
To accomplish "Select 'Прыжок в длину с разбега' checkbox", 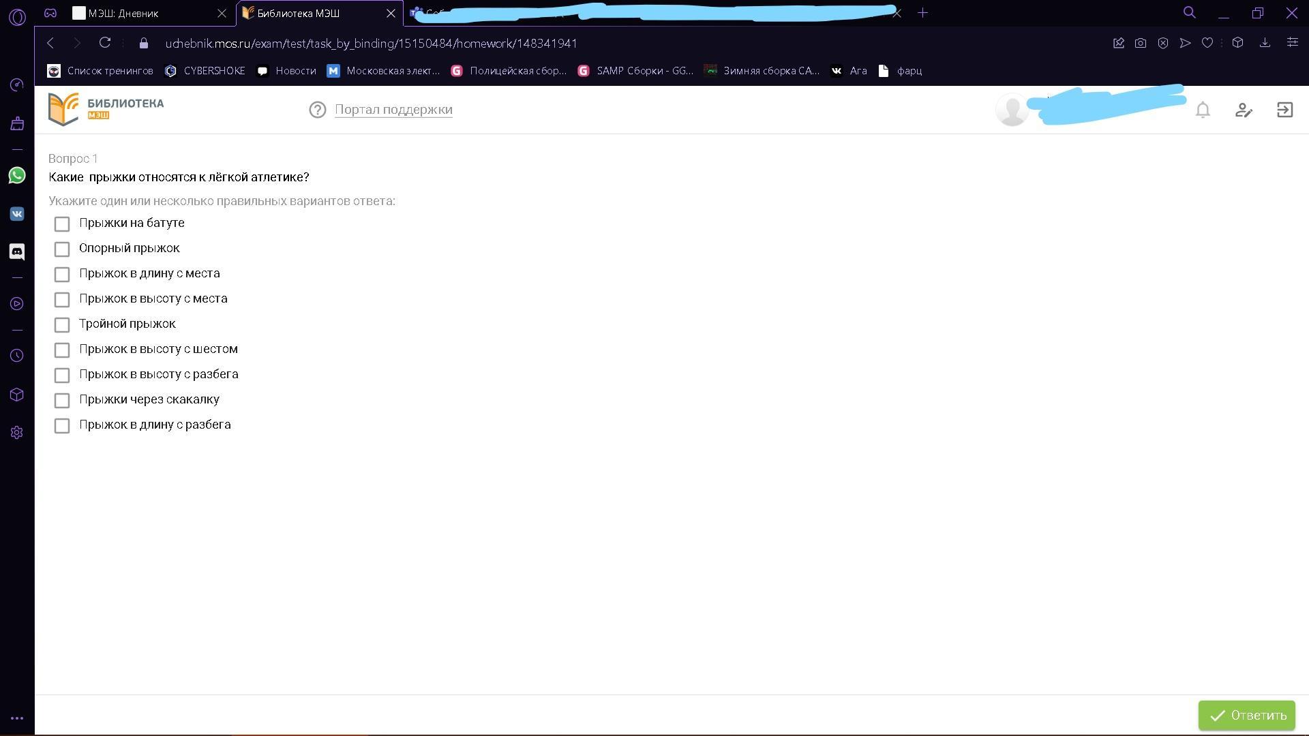I will click(x=62, y=425).
